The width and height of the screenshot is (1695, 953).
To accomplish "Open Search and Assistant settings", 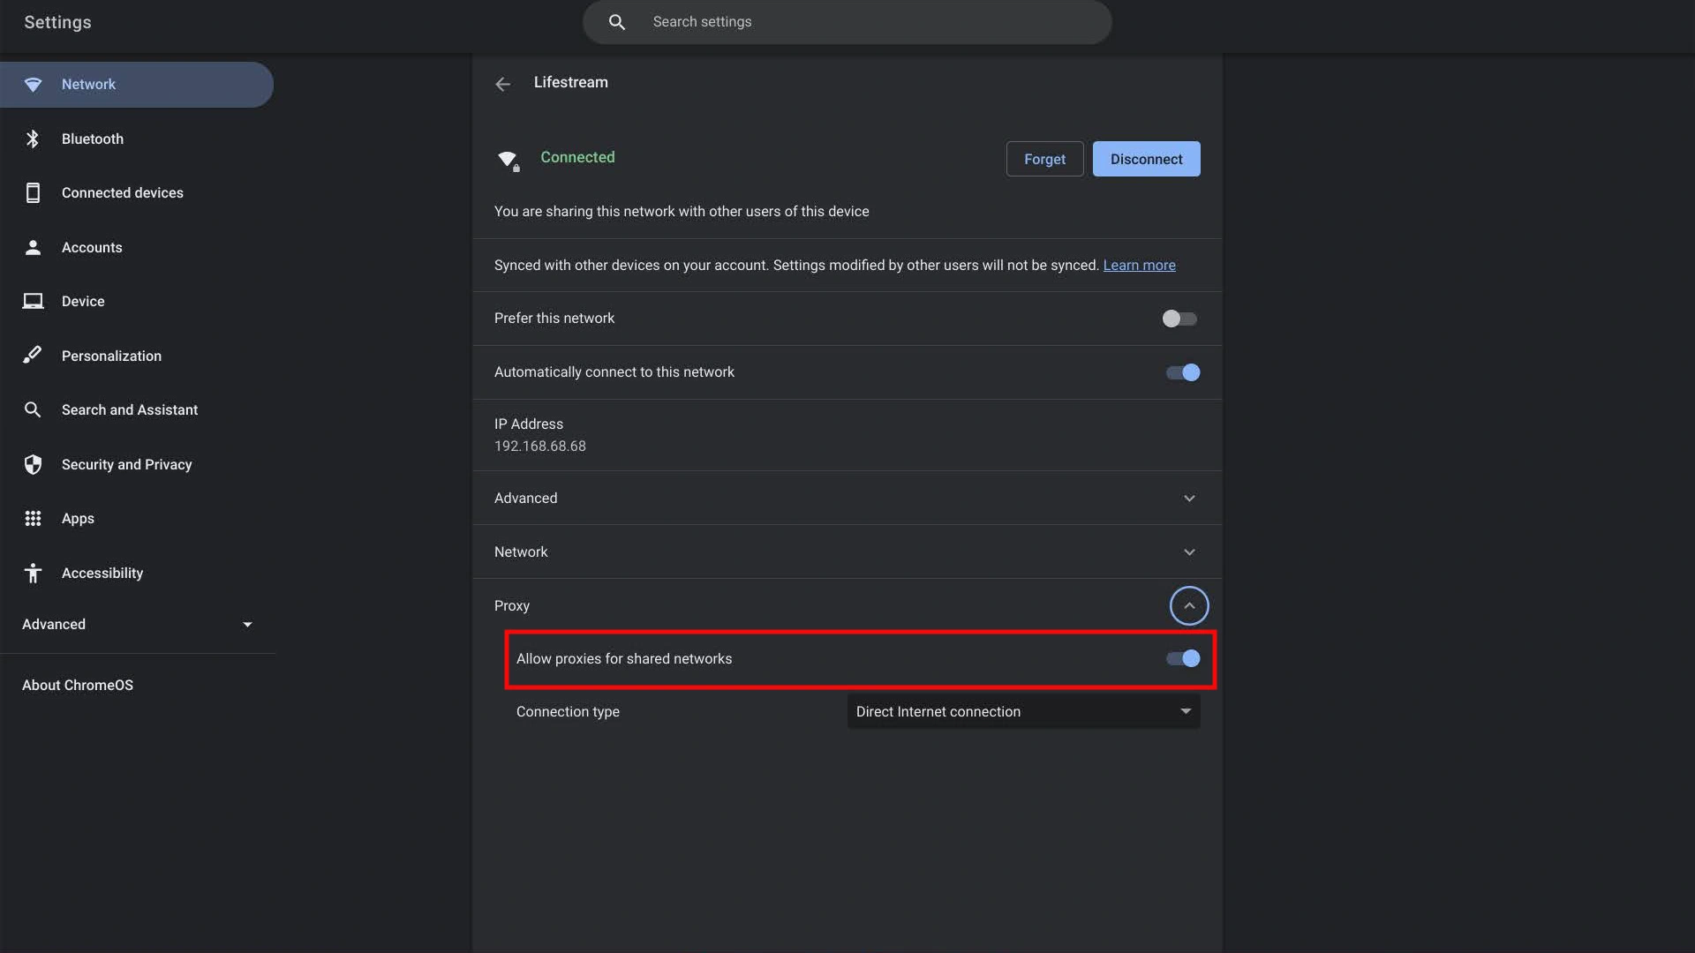I will [129, 409].
